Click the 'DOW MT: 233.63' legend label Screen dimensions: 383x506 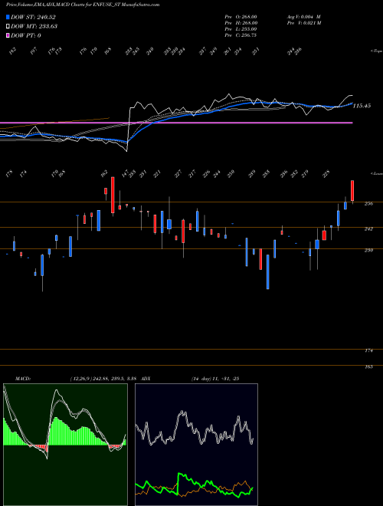click(x=34, y=26)
